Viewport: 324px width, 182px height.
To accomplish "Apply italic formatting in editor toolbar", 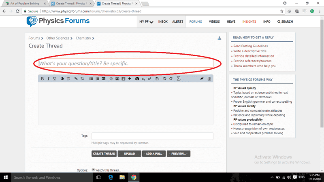I will pyautogui.click(x=48, y=78).
